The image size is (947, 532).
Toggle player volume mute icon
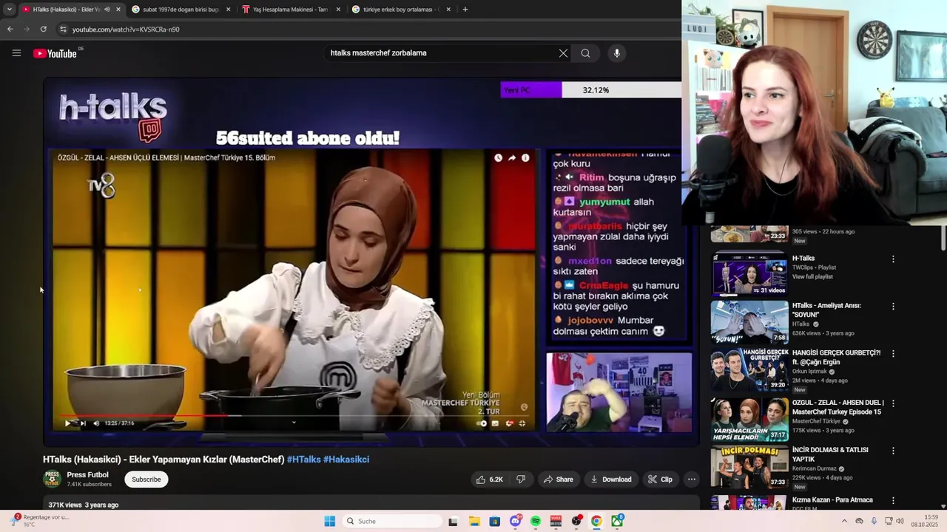click(x=96, y=423)
